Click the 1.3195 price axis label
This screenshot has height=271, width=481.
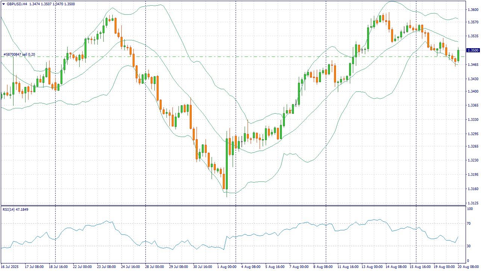(473, 175)
